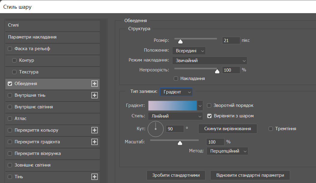Click the plus icon next to Обведення

coord(95,84)
